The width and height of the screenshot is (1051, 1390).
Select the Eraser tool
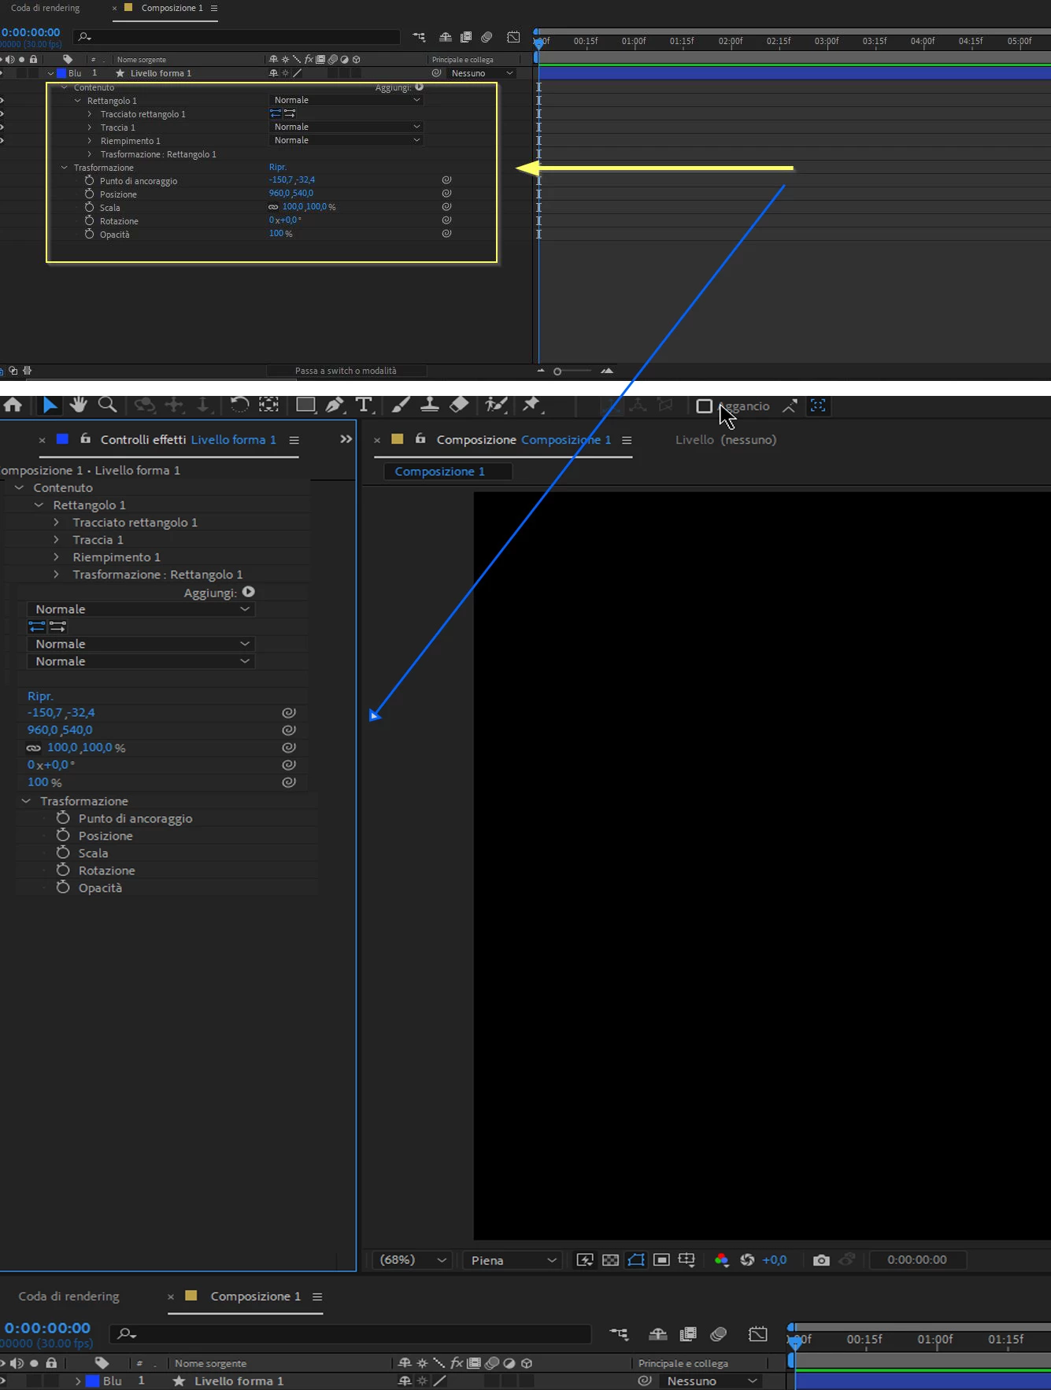click(459, 405)
